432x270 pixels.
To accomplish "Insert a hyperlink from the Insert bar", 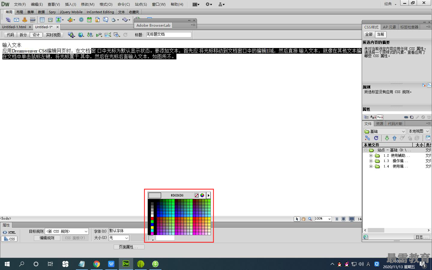I will [8, 20].
